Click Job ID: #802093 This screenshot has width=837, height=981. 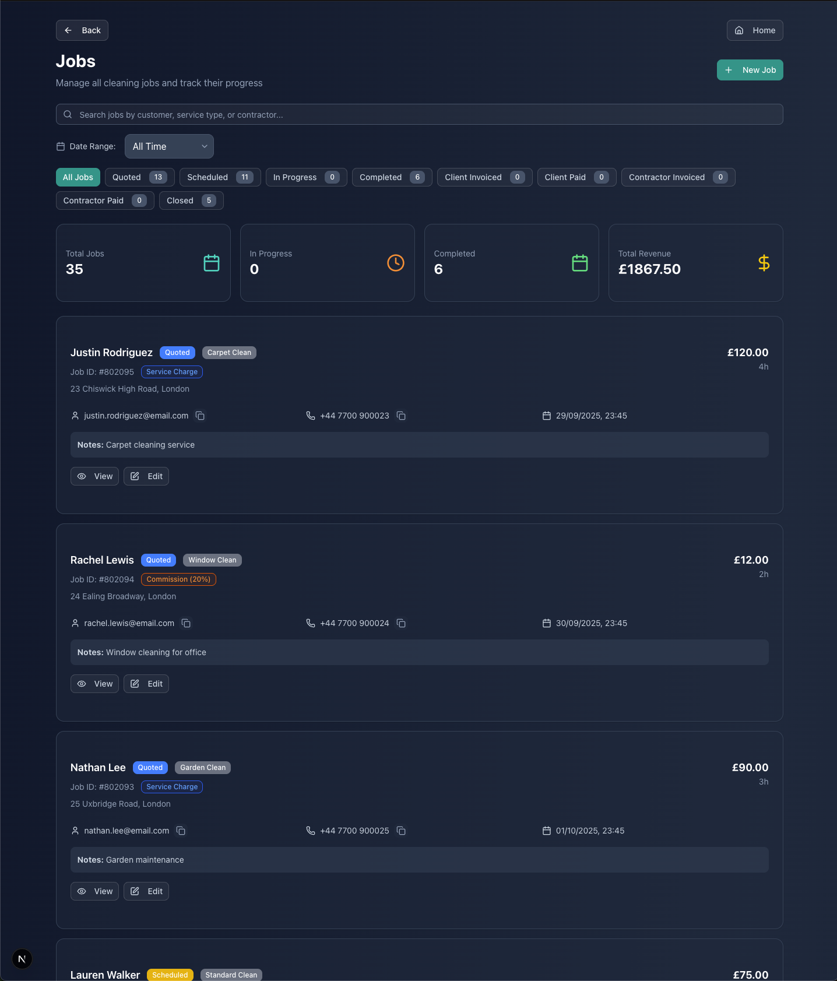pyautogui.click(x=102, y=787)
